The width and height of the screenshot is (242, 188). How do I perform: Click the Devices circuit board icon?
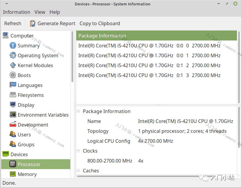tap(6, 154)
